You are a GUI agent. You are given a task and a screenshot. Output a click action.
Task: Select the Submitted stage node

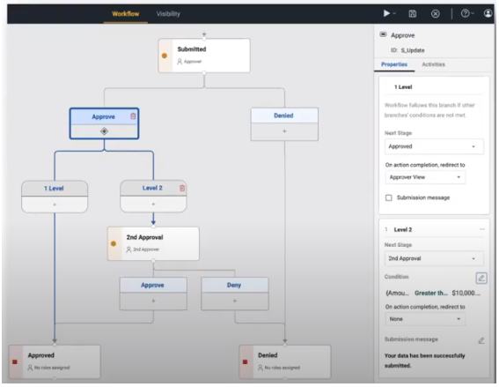[x=204, y=56]
